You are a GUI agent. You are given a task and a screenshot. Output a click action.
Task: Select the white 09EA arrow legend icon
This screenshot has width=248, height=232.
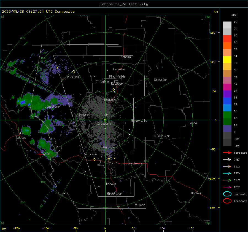[x=227, y=160]
